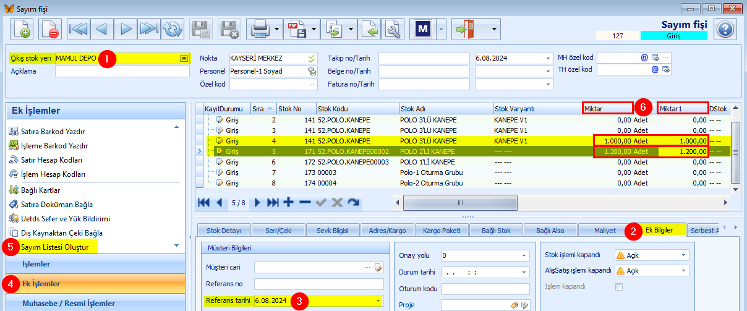Toggle the İşlem kapandı checkbox
Screen dimensions: 747x311
pyautogui.click(x=619, y=286)
